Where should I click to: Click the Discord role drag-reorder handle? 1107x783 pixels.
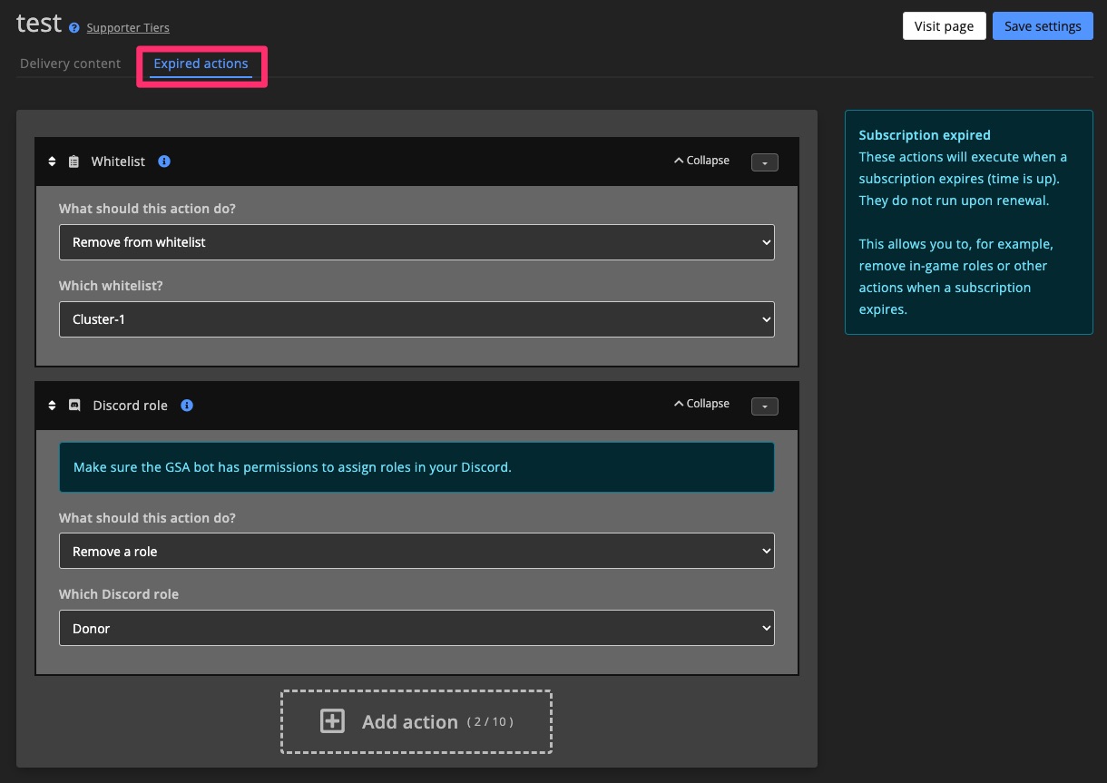[x=52, y=406]
